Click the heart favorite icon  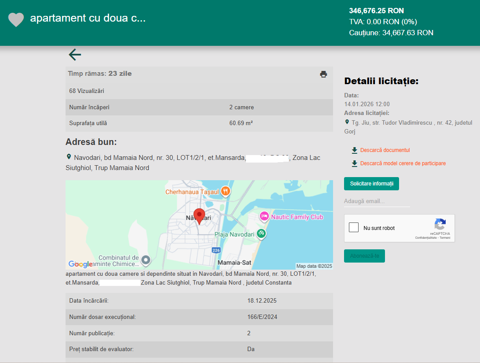coord(16,19)
